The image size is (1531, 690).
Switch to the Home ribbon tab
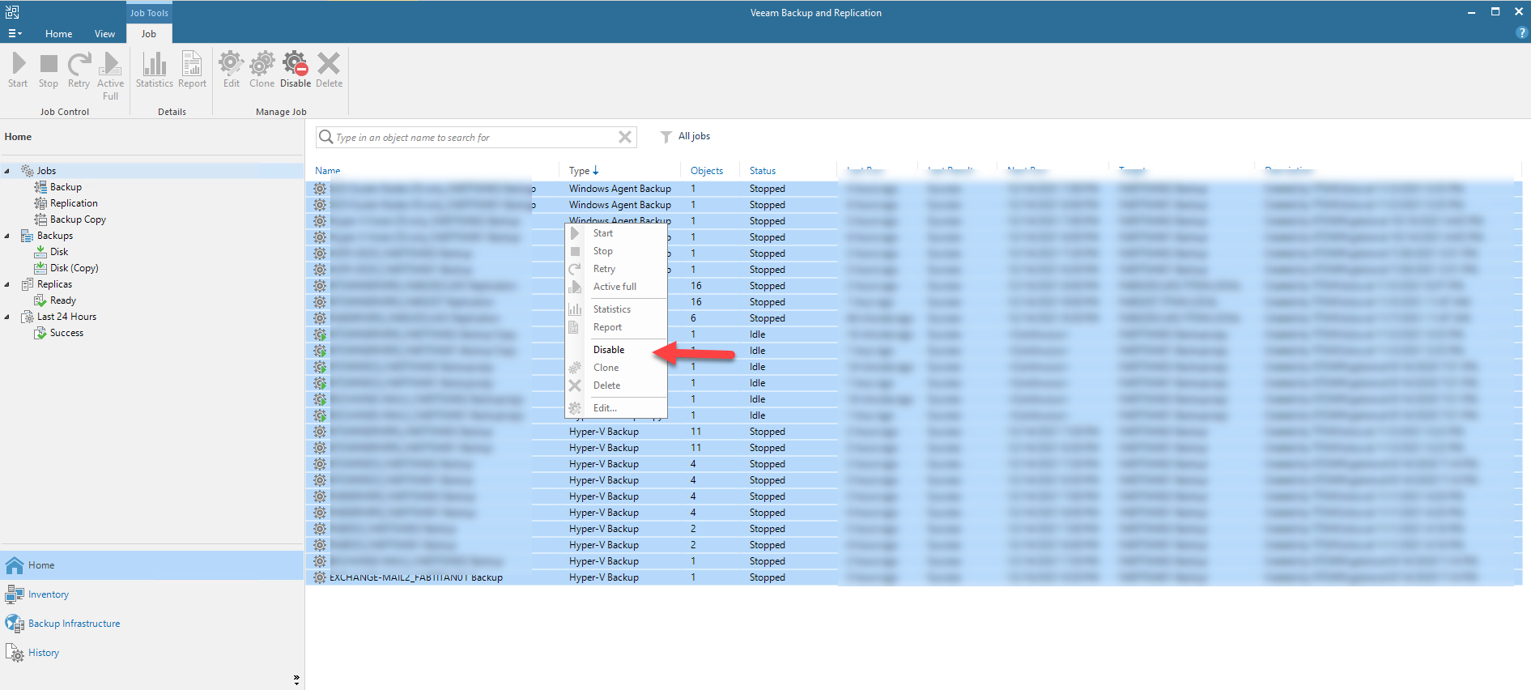[58, 34]
